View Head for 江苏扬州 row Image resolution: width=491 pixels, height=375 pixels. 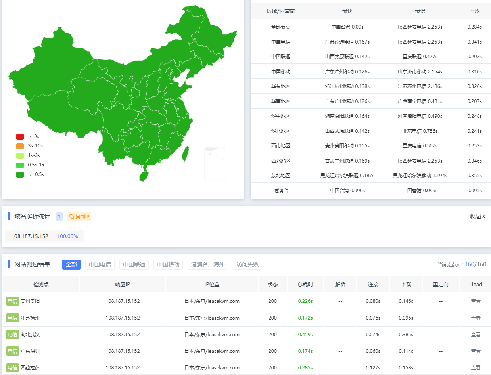tap(476, 318)
